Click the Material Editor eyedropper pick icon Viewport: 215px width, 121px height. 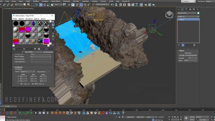(x=23, y=52)
